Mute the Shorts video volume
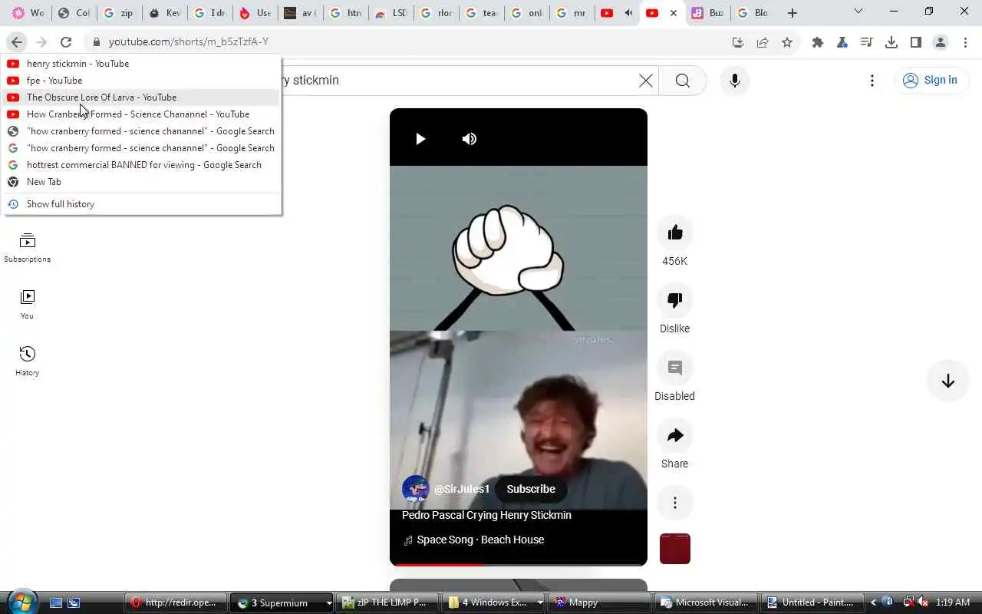This screenshot has width=982, height=614. [470, 139]
